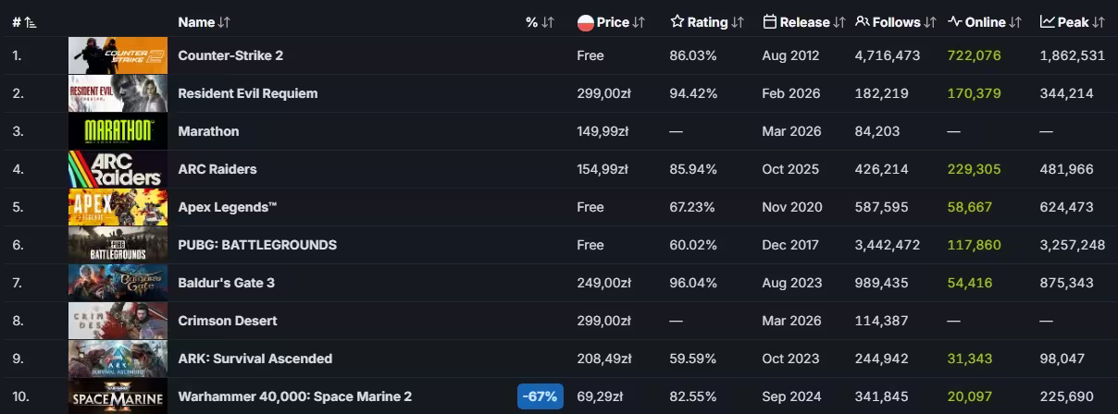Click the chart icon in Peak header
1118x414 pixels.
point(1048,22)
